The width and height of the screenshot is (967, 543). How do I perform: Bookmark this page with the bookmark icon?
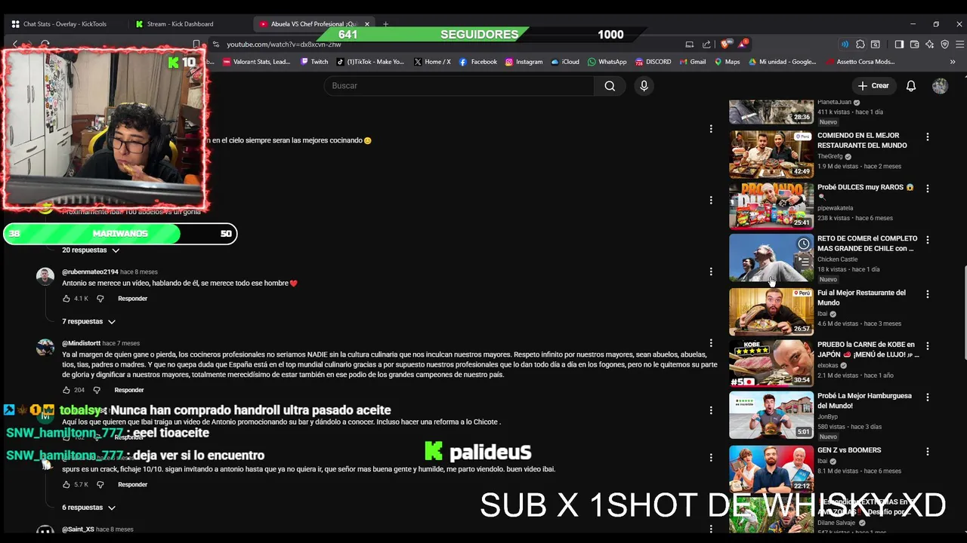(x=196, y=44)
